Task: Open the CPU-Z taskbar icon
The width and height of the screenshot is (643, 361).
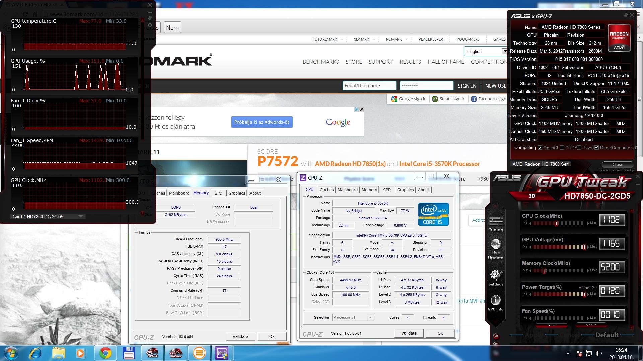Action: [x=222, y=353]
